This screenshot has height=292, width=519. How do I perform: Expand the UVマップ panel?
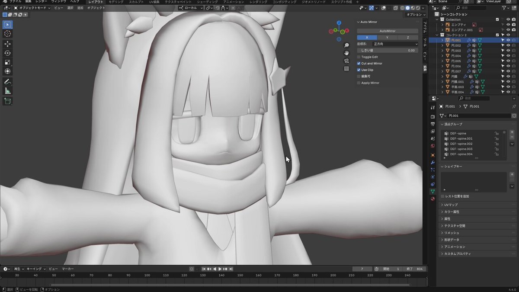(x=451, y=205)
